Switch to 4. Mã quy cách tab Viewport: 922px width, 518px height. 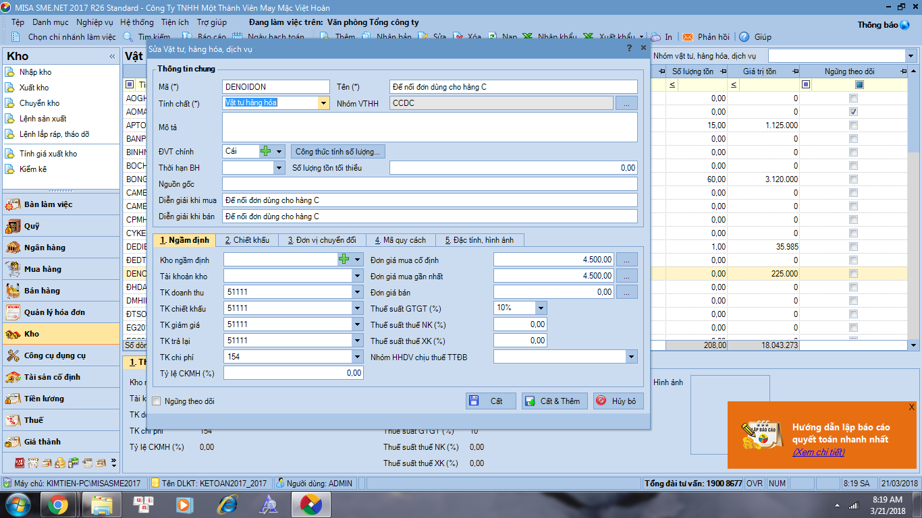point(401,240)
